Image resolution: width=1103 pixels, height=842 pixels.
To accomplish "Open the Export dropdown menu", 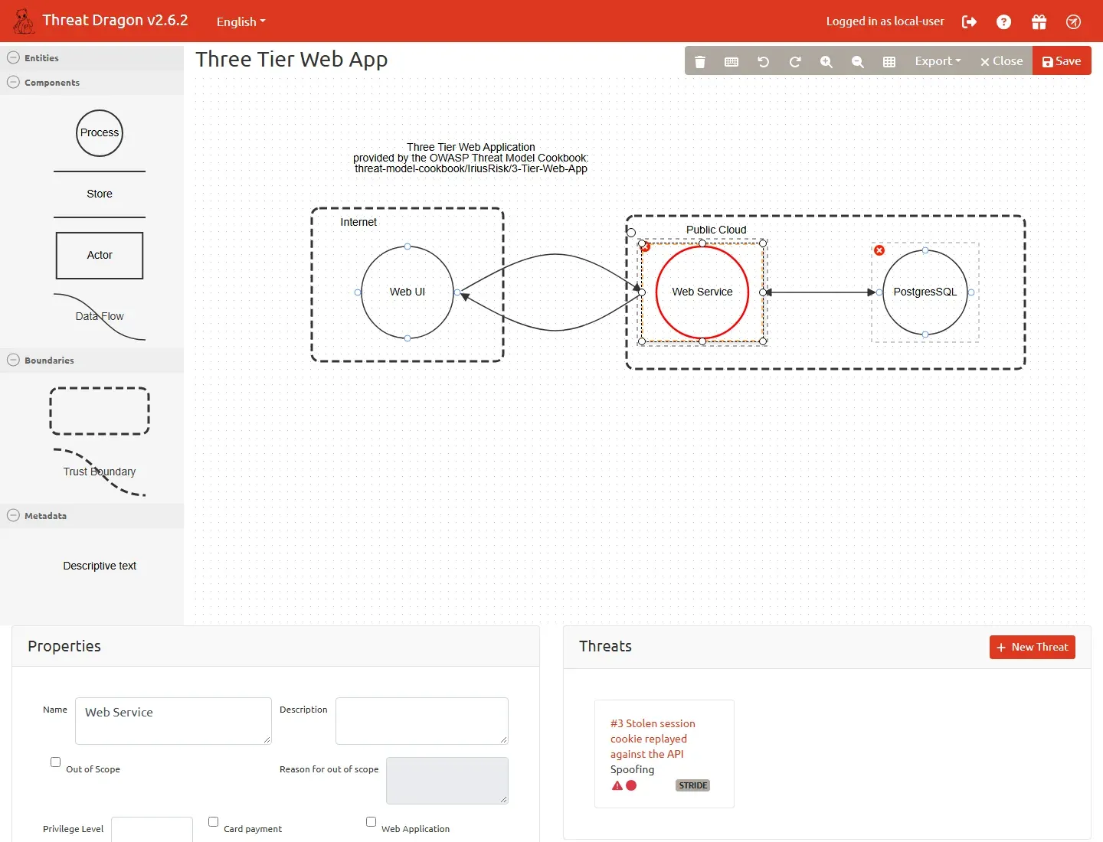I will 938,61.
